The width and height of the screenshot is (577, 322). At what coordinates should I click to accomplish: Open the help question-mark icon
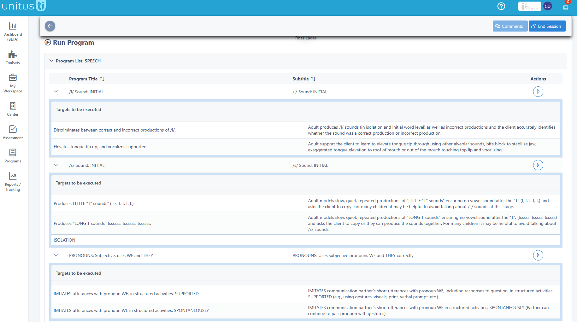(501, 6)
